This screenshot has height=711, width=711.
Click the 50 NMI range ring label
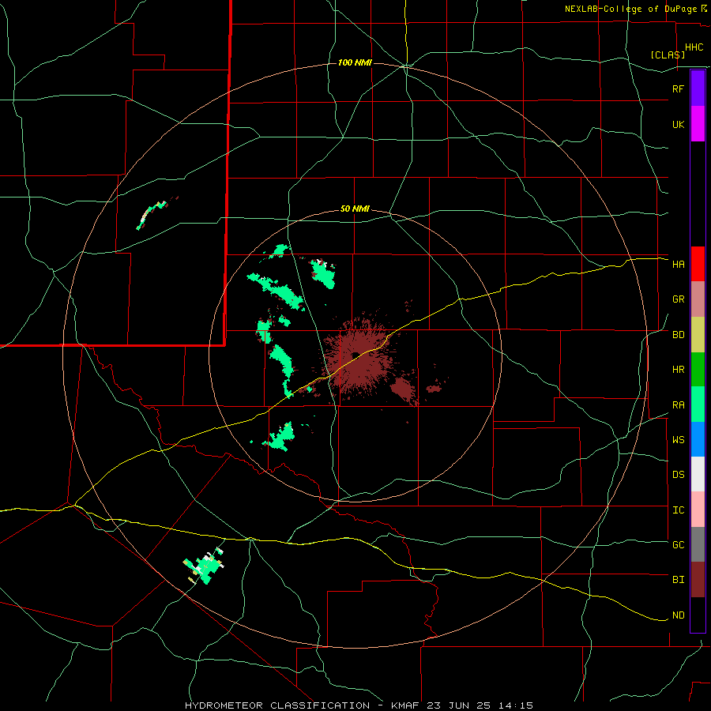(x=355, y=209)
